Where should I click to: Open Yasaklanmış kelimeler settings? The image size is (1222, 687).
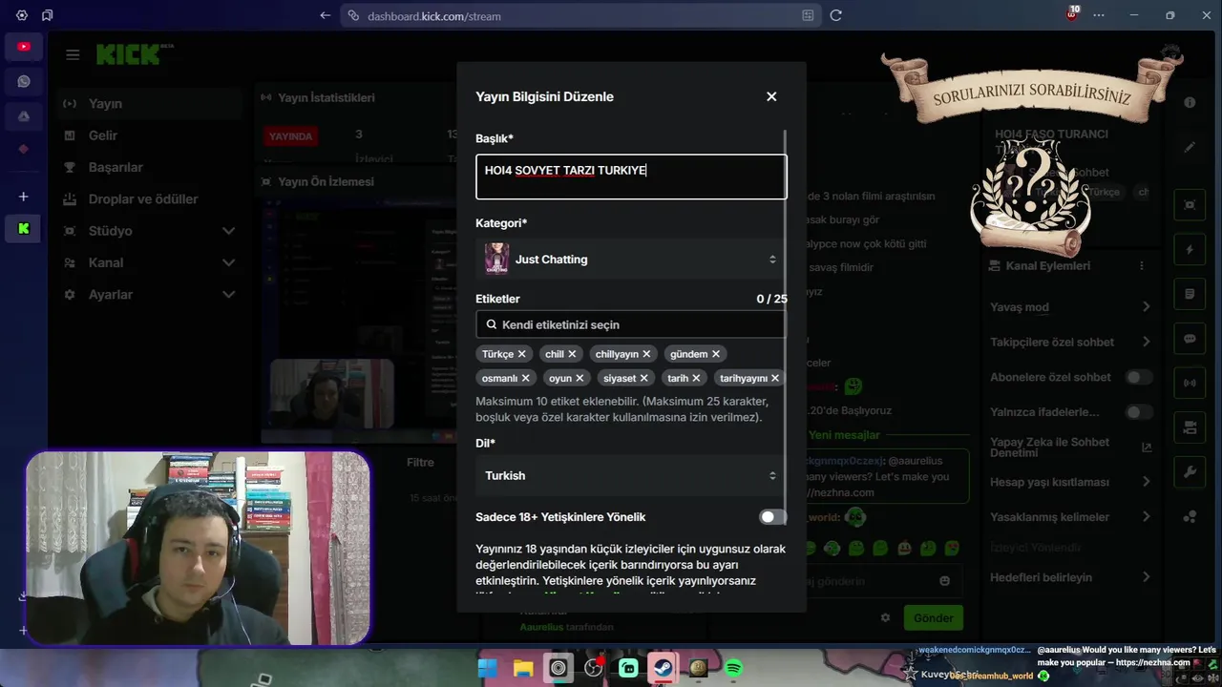[1071, 517]
